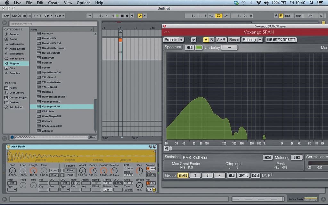Toggle the Snap switch in Kick Basix
The image size is (328, 205).
[54, 175]
